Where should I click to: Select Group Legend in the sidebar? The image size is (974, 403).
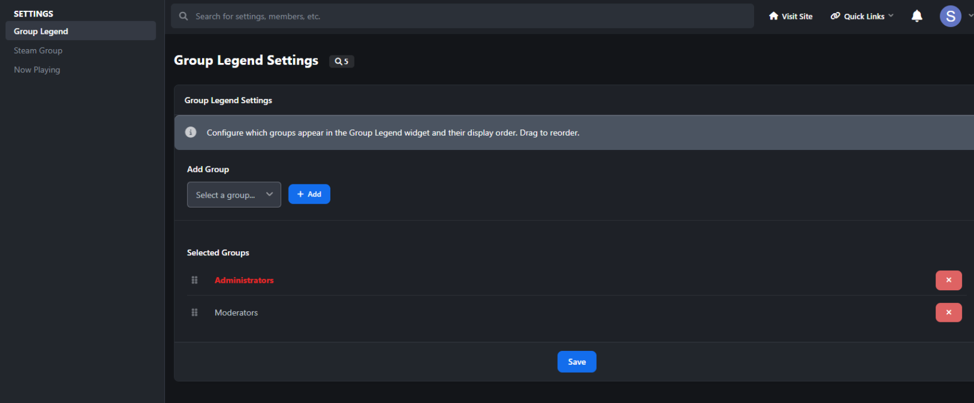point(81,31)
